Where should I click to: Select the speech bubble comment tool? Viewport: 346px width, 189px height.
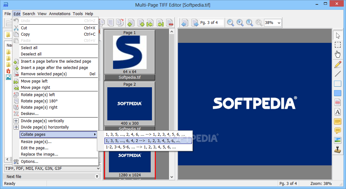(x=338, y=131)
